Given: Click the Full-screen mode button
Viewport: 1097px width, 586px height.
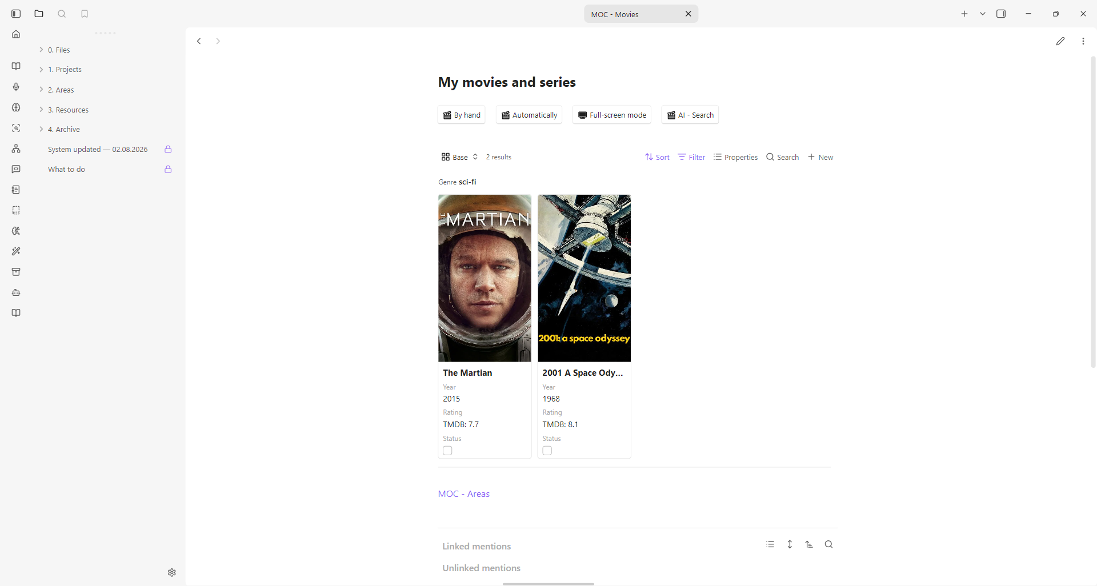Looking at the screenshot, I should tap(612, 115).
